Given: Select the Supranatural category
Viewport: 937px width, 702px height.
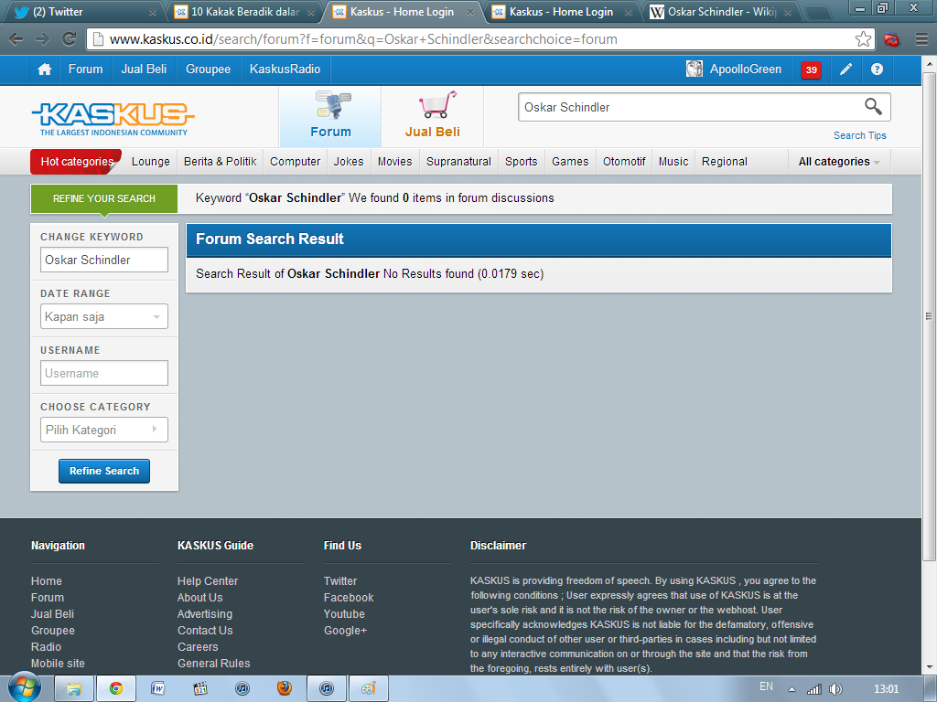Looking at the screenshot, I should coord(459,162).
